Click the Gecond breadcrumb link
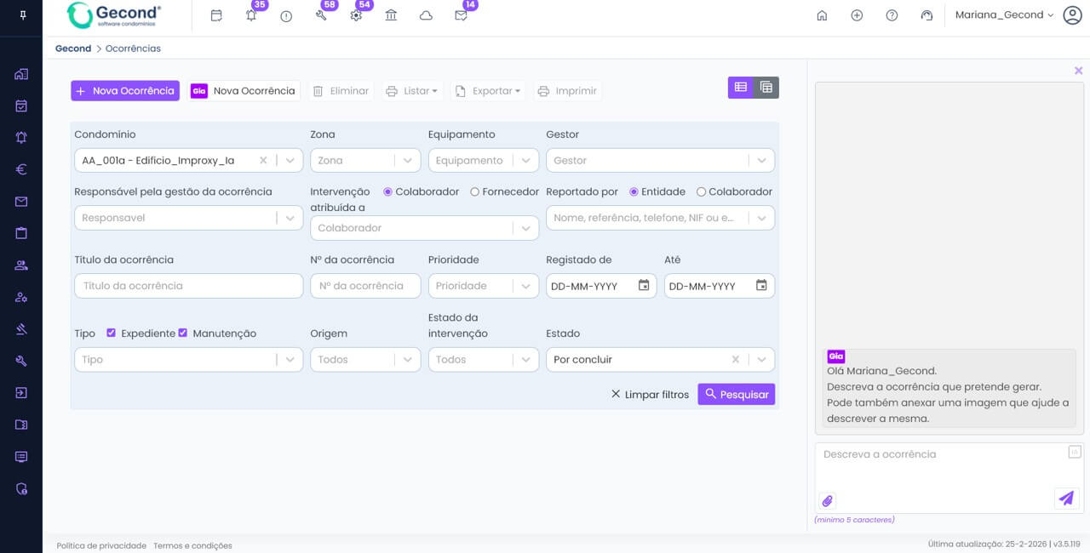1090x553 pixels. [x=73, y=48]
